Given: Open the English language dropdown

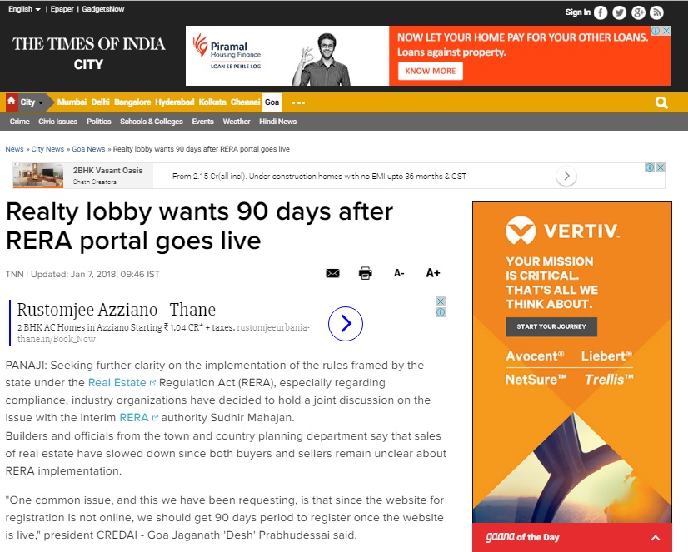Looking at the screenshot, I should point(24,9).
